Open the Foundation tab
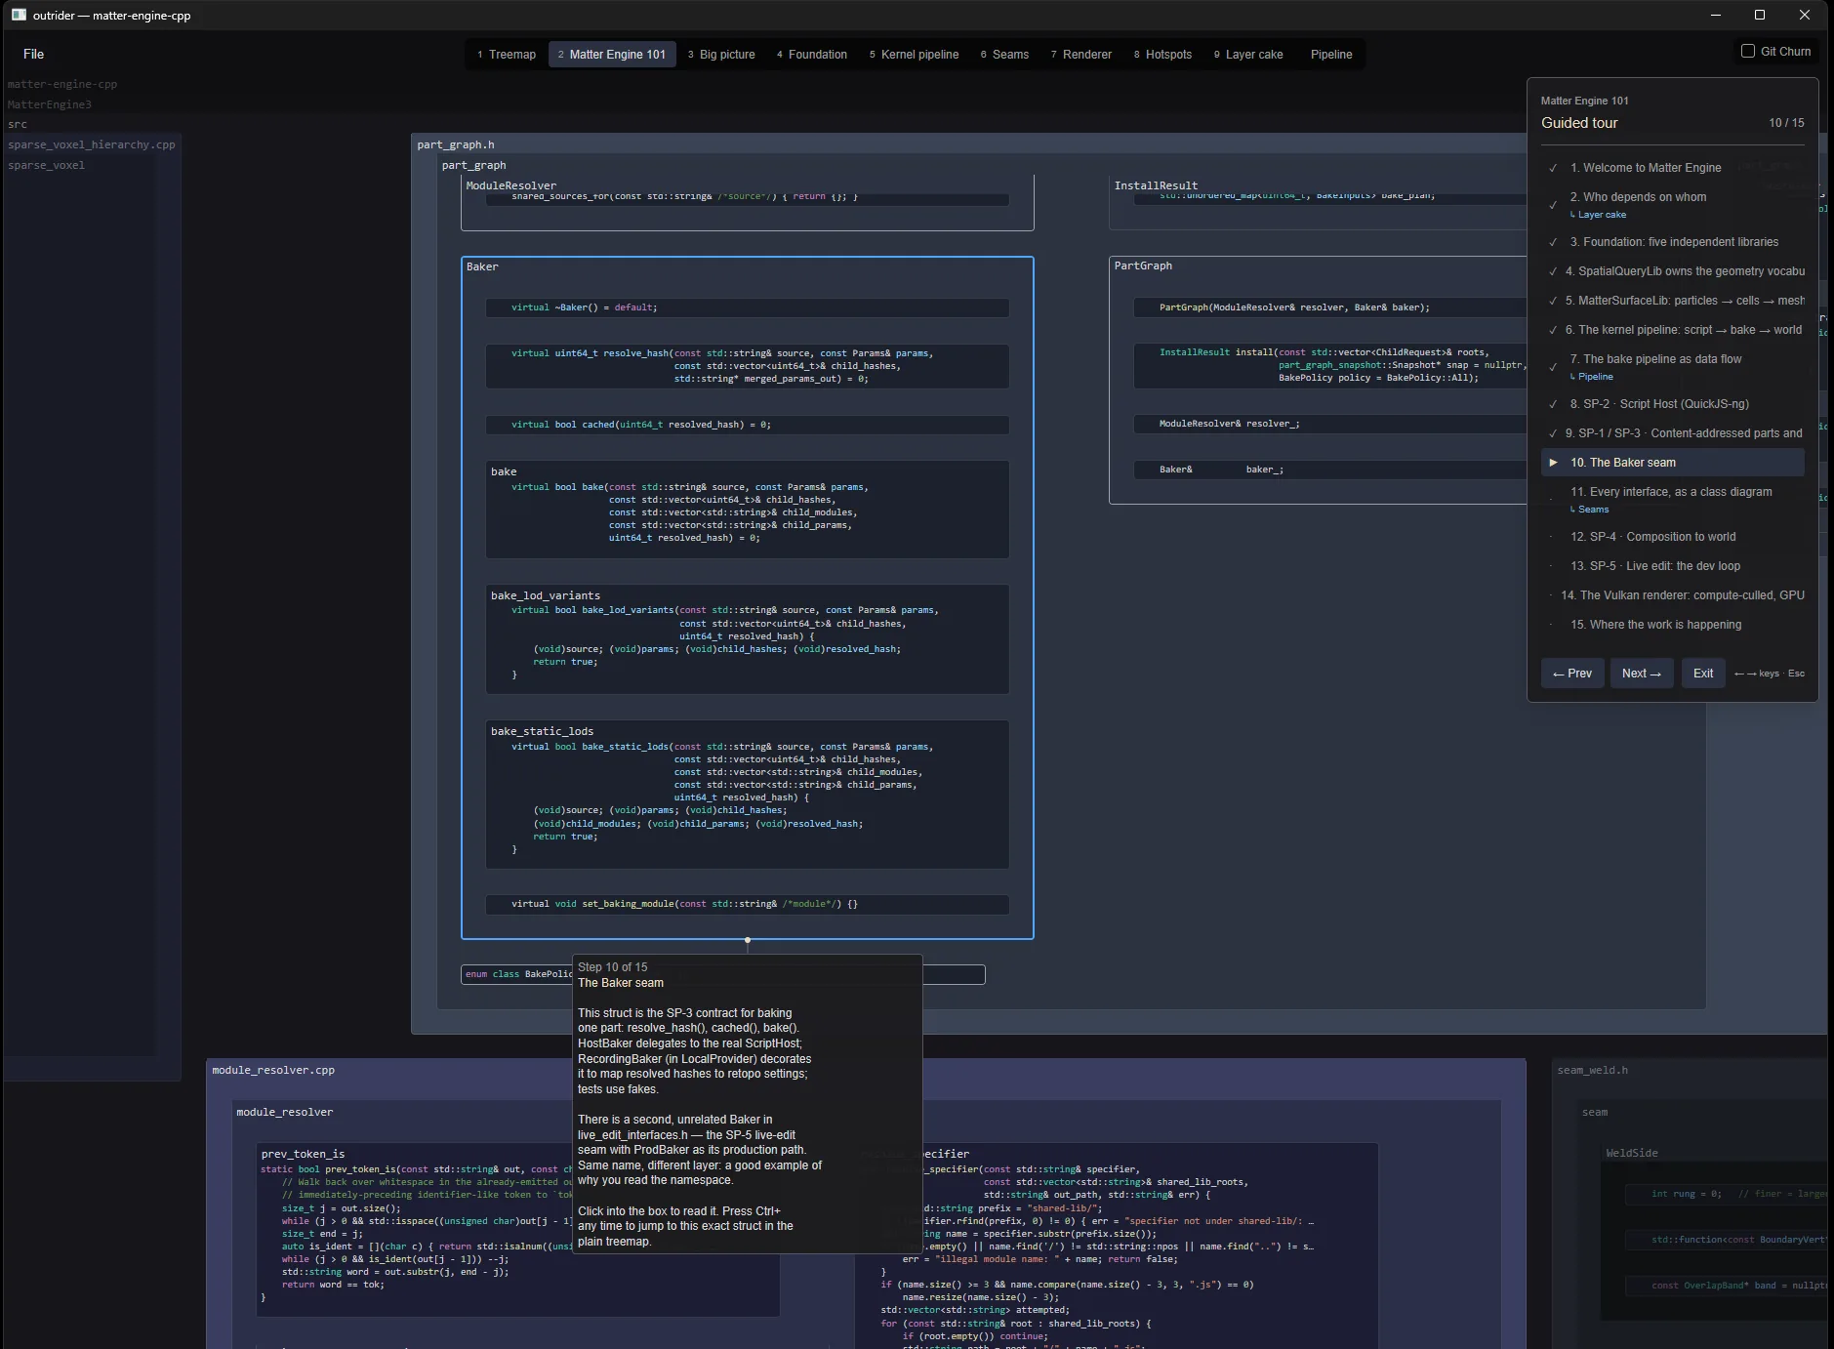This screenshot has height=1349, width=1834. point(812,55)
